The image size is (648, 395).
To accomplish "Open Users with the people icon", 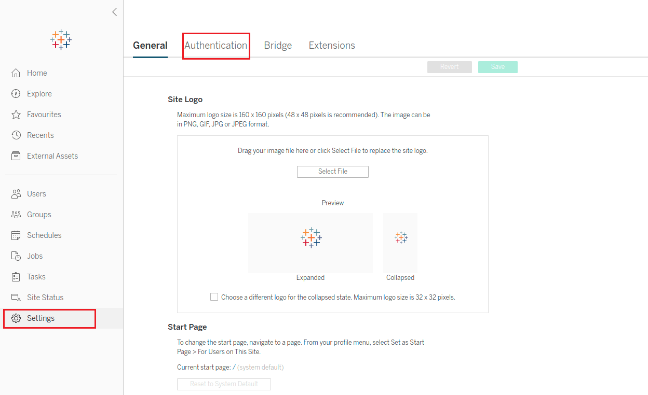I will (16, 194).
